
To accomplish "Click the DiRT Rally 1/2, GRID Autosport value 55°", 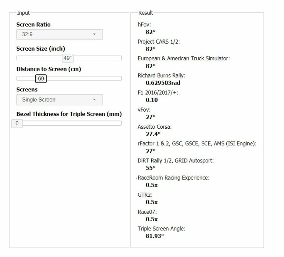I will tap(151, 168).
